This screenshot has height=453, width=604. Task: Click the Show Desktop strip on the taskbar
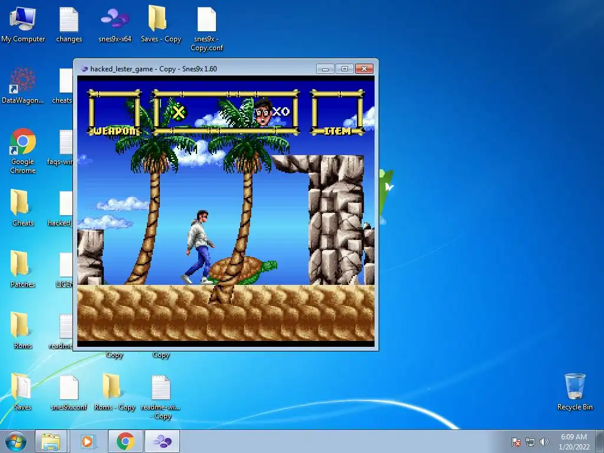pos(600,441)
